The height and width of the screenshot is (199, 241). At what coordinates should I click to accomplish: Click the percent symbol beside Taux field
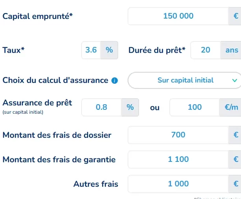point(109,50)
